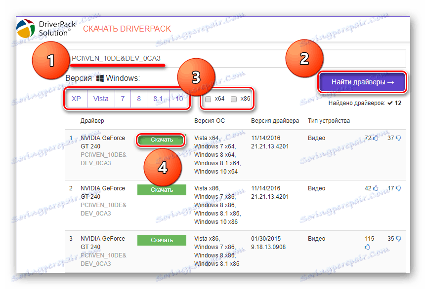The width and height of the screenshot is (426, 289).
Task: Thumbs down the driver with 35 dislikes
Action: [398, 239]
